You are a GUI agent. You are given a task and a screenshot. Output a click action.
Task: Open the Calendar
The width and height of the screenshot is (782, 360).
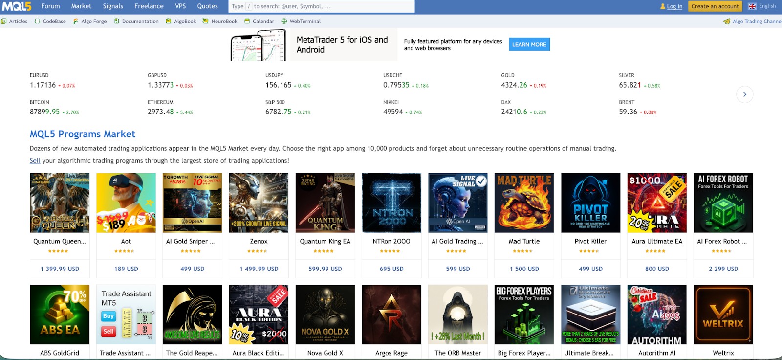point(260,21)
